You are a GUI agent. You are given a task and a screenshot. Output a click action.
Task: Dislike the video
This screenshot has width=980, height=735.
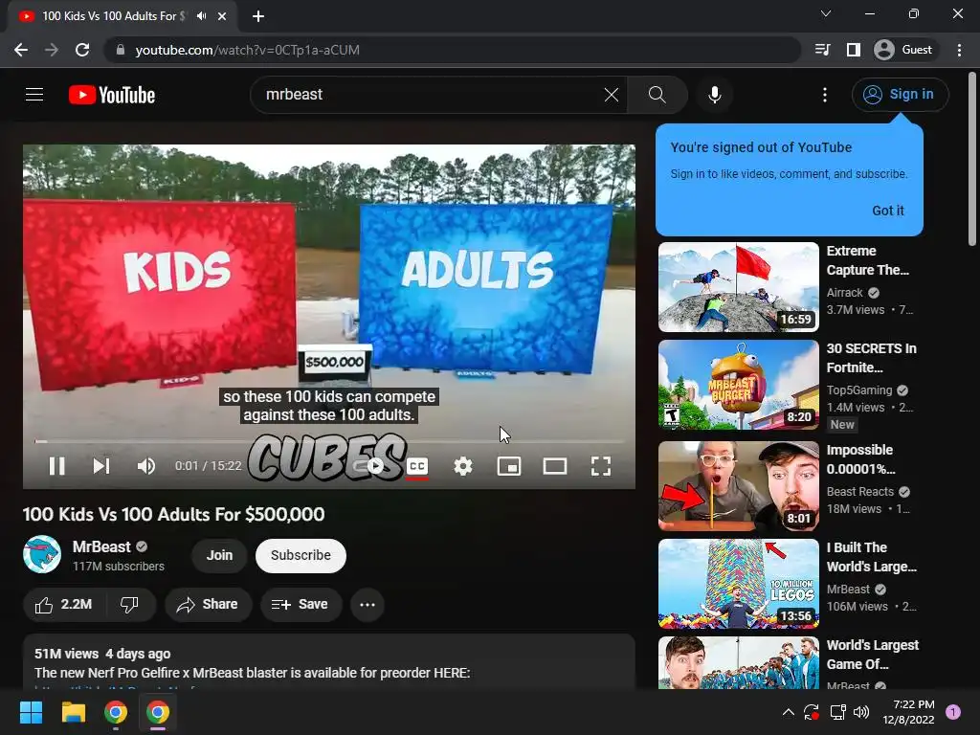pos(129,605)
